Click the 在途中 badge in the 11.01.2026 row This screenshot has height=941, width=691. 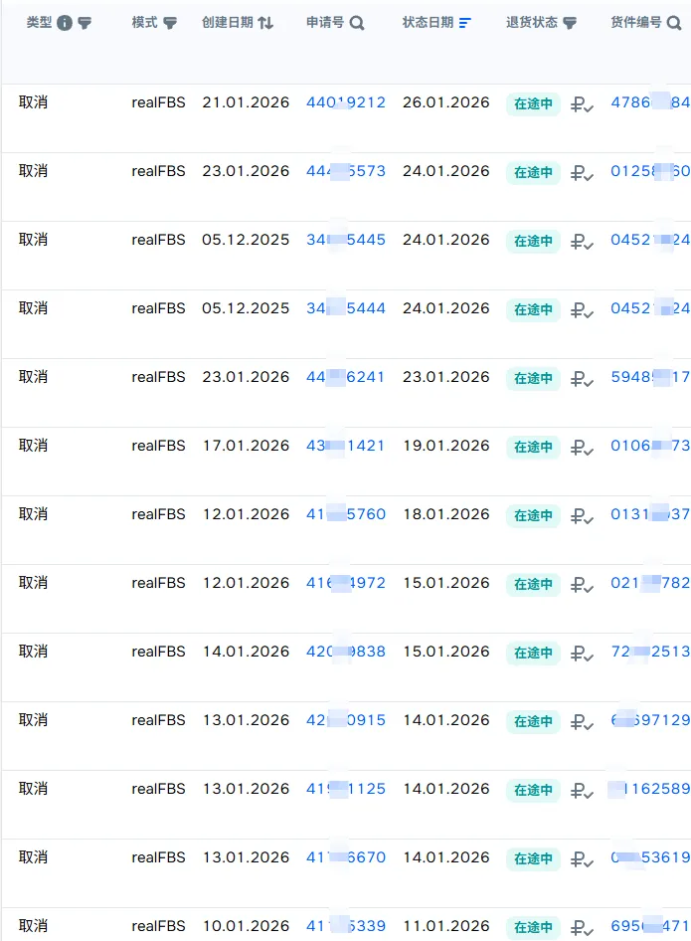pyautogui.click(x=533, y=927)
